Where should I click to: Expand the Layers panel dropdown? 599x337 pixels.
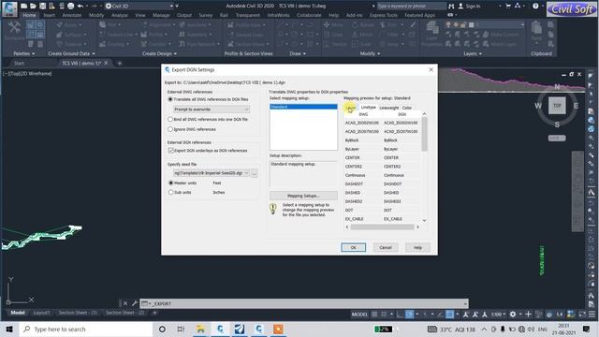pos(473,54)
